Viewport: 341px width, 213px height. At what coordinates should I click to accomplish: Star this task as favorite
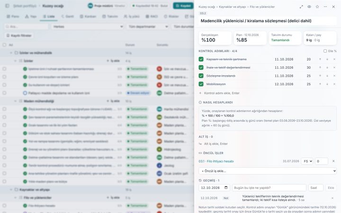pos(317,7)
